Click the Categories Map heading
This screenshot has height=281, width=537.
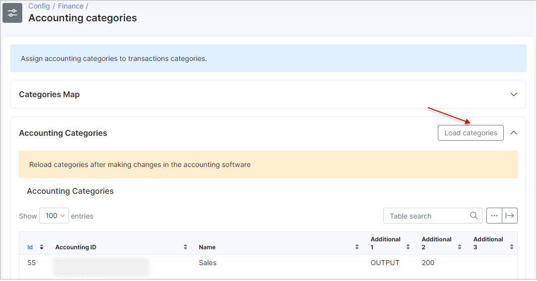coord(49,95)
